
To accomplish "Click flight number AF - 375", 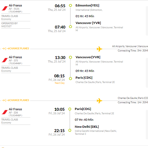I will click(x=13, y=60).
